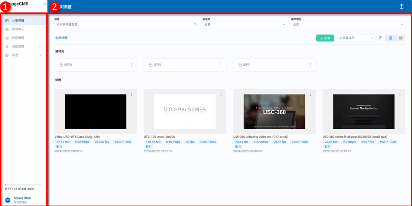Click the upload icon in the blue header
Screen dimensions: 412x206
click(x=401, y=6)
